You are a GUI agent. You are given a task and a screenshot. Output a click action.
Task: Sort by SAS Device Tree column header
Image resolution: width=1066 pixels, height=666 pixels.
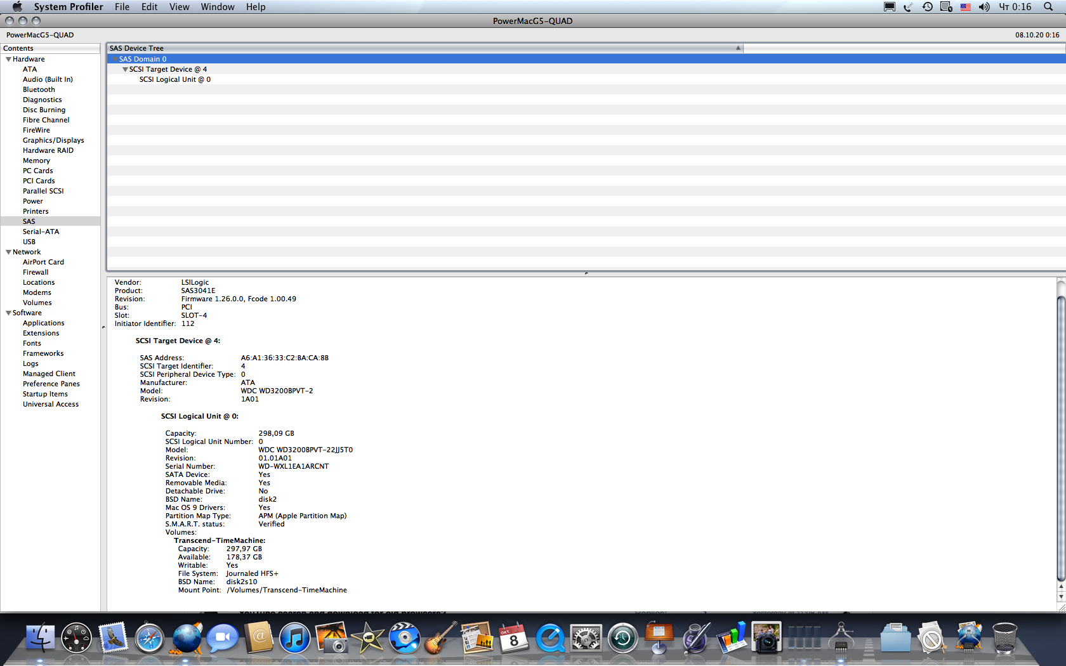click(x=425, y=48)
